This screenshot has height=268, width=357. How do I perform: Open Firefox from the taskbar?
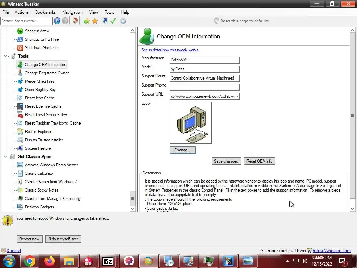pos(50,261)
